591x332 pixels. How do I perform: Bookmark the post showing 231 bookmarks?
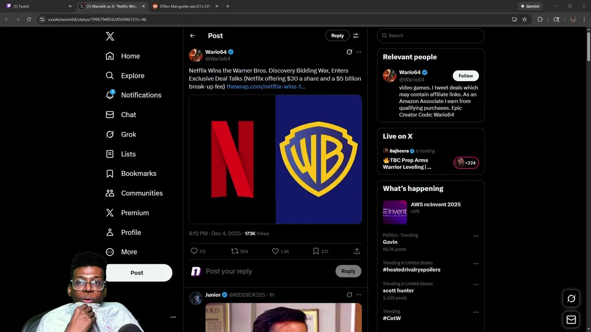(320, 251)
